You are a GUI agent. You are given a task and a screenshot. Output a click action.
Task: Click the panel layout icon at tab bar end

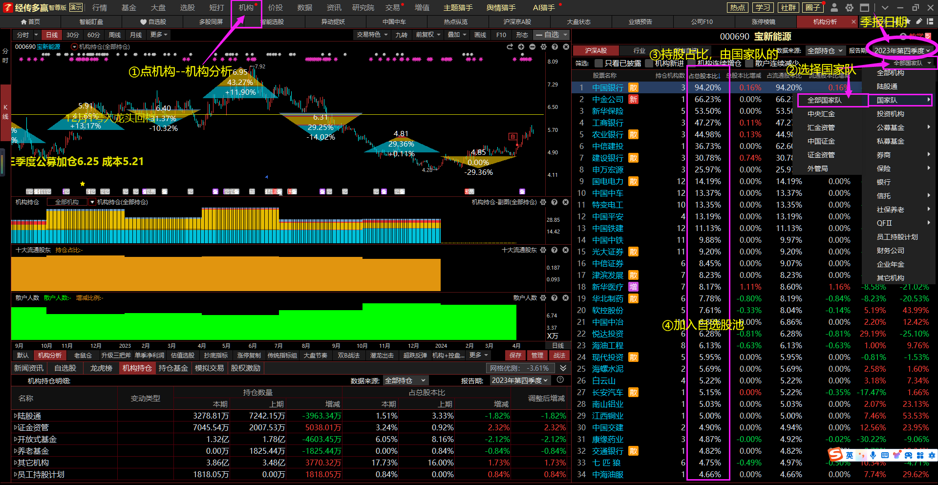point(930,21)
